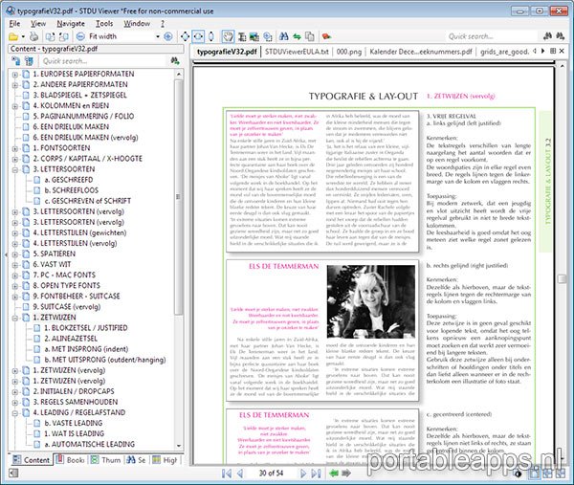This screenshot has height=485, width=574.
Task: Select the fit height zoom icon
Action: (x=211, y=36)
